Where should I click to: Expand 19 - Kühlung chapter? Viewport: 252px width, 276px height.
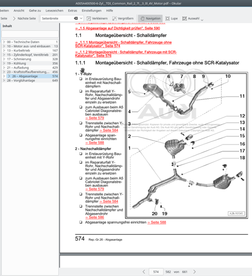coord(4,63)
